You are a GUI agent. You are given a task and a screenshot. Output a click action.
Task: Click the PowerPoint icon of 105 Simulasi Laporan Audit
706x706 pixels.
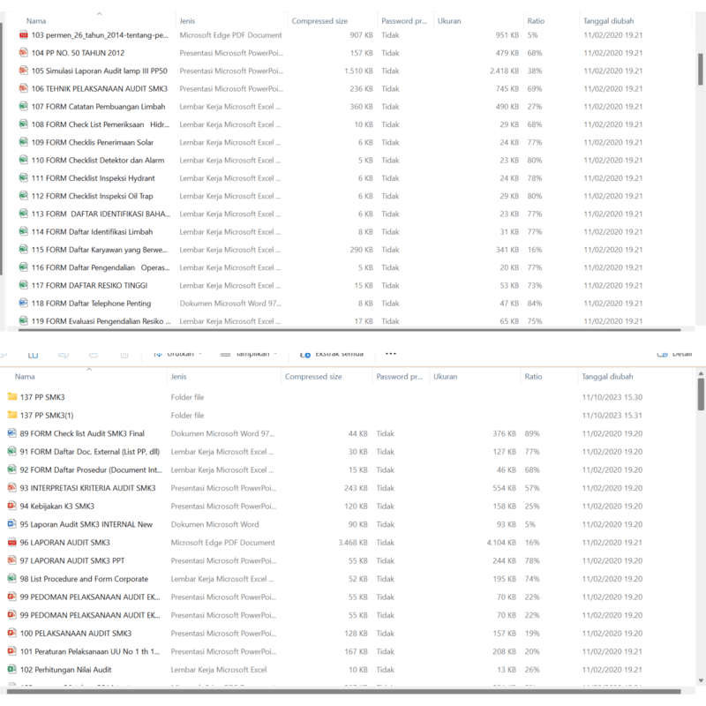[x=24, y=71]
